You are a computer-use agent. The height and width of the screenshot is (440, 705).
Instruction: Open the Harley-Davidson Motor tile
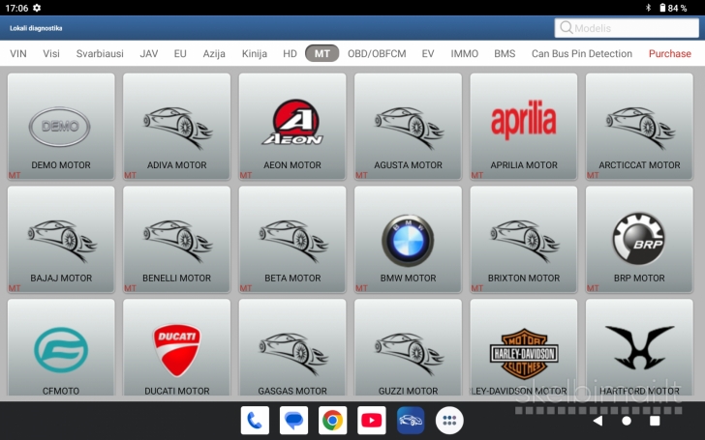[x=523, y=351]
